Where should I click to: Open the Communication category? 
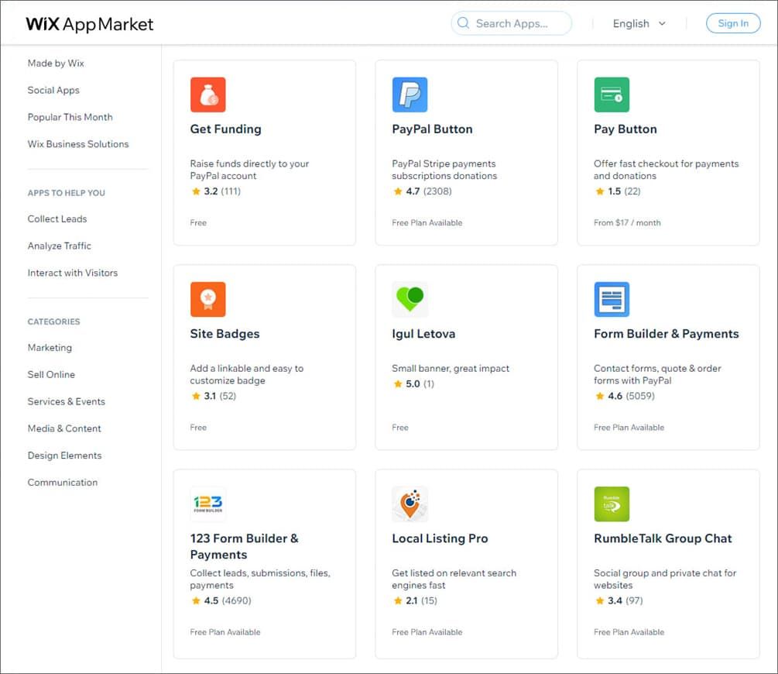tap(63, 483)
